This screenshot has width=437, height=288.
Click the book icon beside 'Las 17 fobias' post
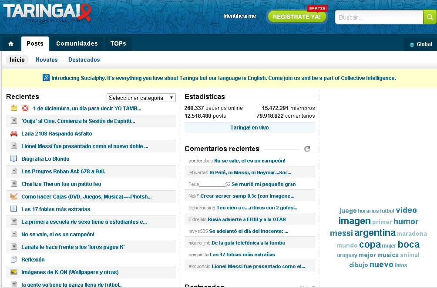[x=13, y=209]
